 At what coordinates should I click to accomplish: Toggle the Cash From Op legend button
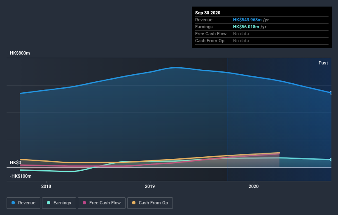point(150,203)
